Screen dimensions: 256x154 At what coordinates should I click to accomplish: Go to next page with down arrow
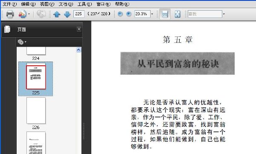(x=67, y=14)
